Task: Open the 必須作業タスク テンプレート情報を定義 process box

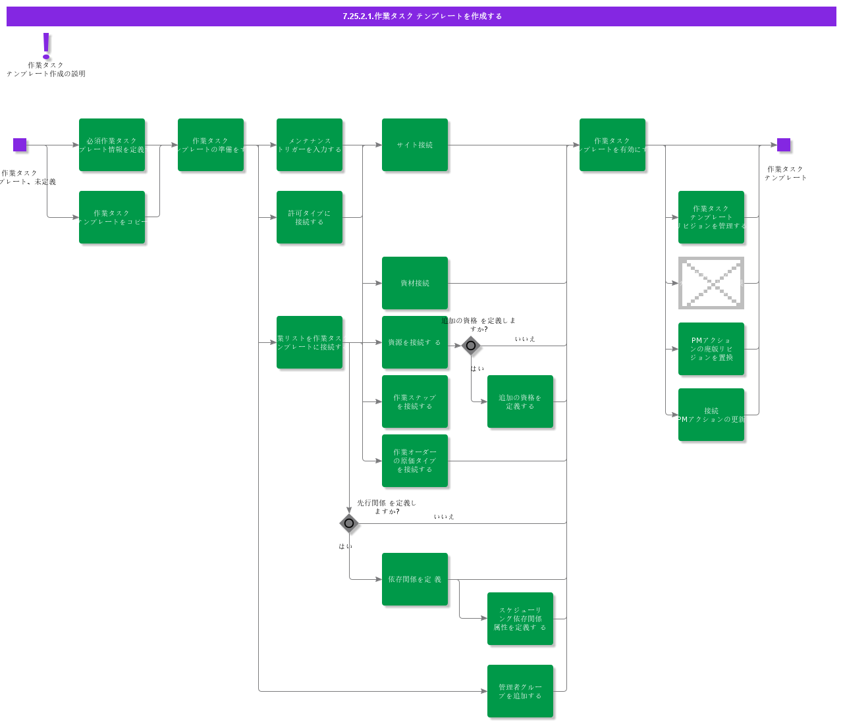Action: tap(112, 145)
